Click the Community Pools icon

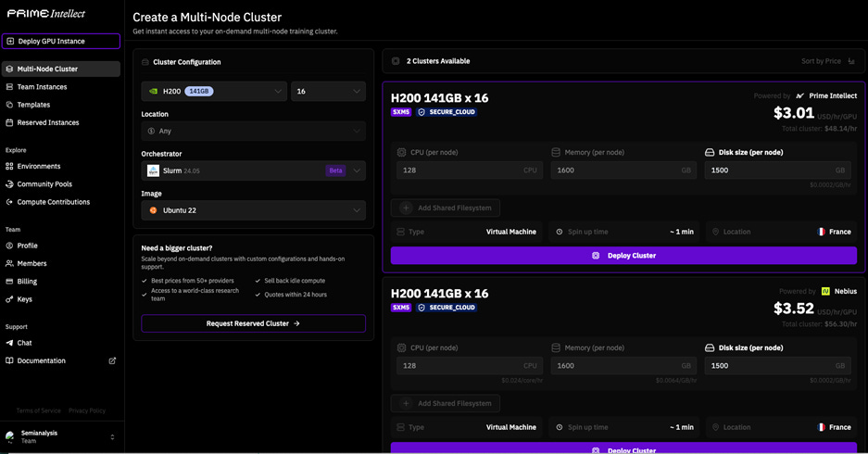pyautogui.click(x=9, y=183)
